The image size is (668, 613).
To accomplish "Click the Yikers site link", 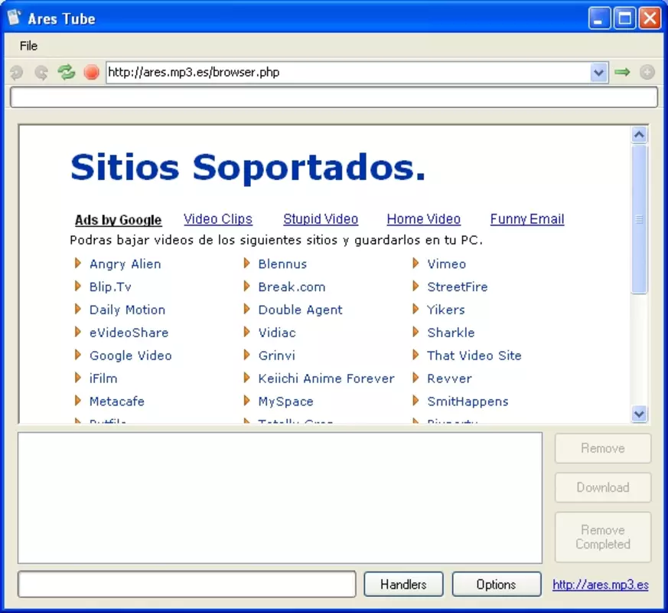I will point(446,310).
